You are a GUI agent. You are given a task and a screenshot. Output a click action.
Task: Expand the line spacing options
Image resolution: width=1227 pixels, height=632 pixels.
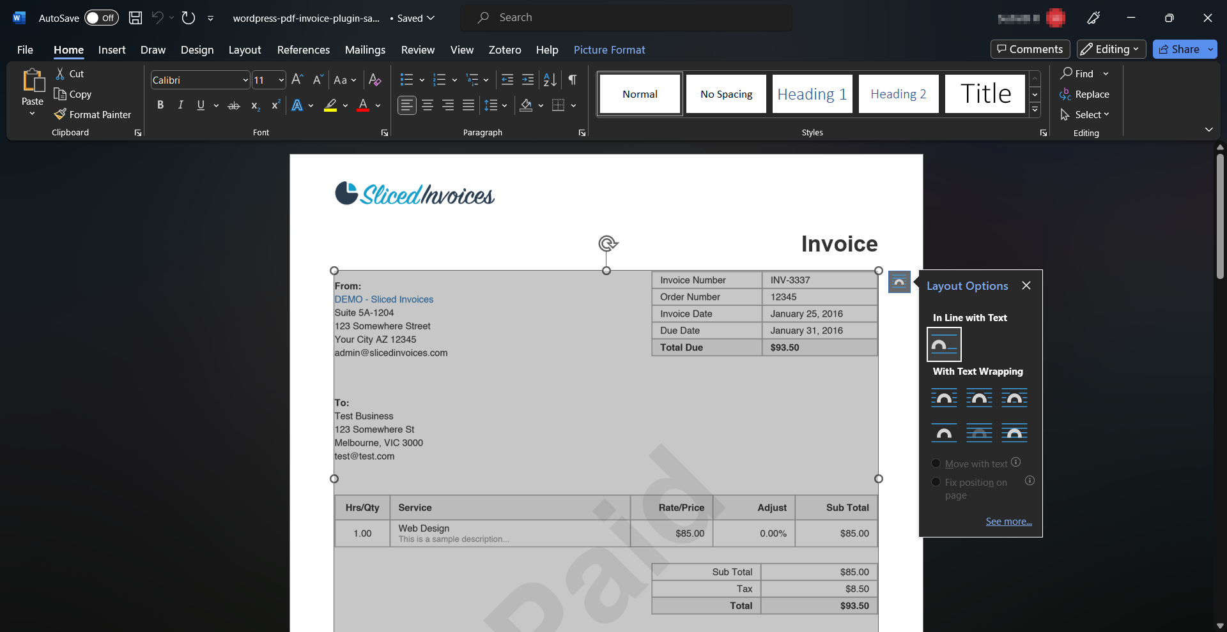click(x=504, y=105)
